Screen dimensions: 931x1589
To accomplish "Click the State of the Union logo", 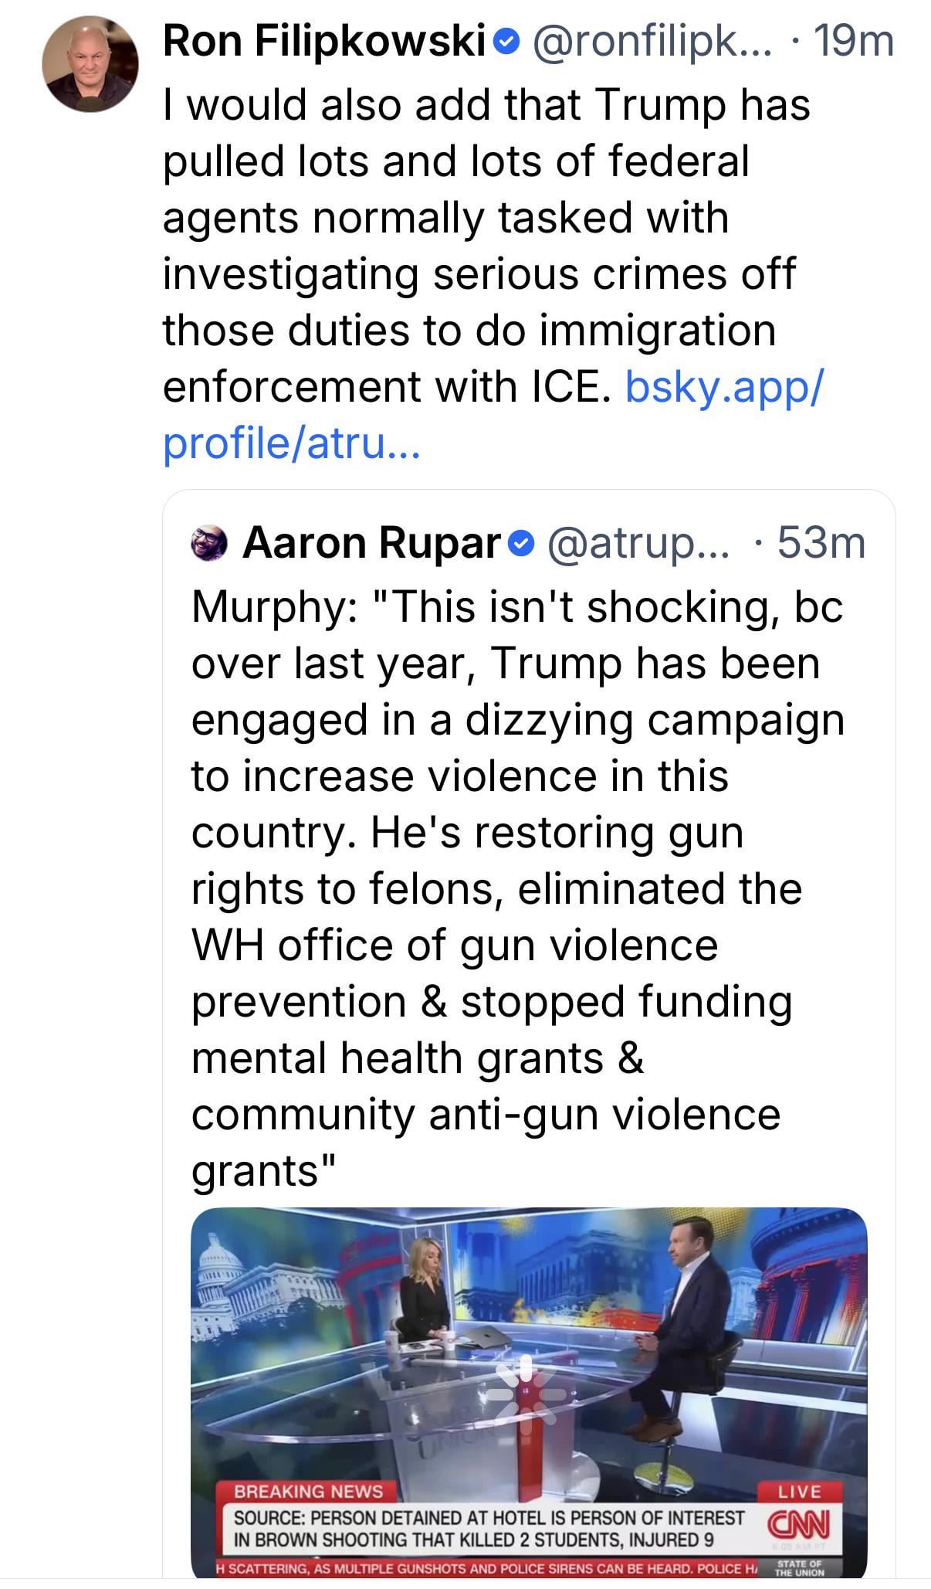I will (x=799, y=1567).
